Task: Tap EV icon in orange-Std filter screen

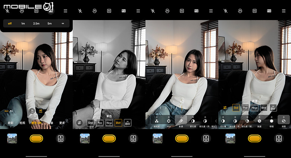Action: (x=254, y=11)
